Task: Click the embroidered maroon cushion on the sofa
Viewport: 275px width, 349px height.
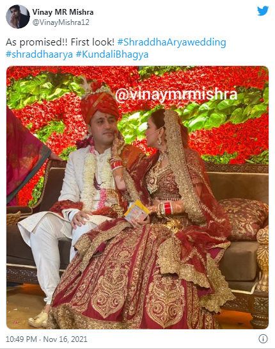Action: pos(244,219)
